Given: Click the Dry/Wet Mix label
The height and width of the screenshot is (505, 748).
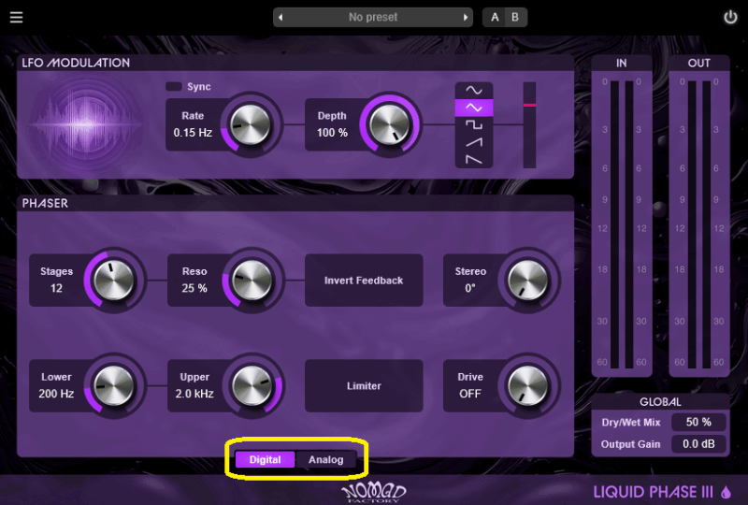Looking at the screenshot, I should coord(630,423).
